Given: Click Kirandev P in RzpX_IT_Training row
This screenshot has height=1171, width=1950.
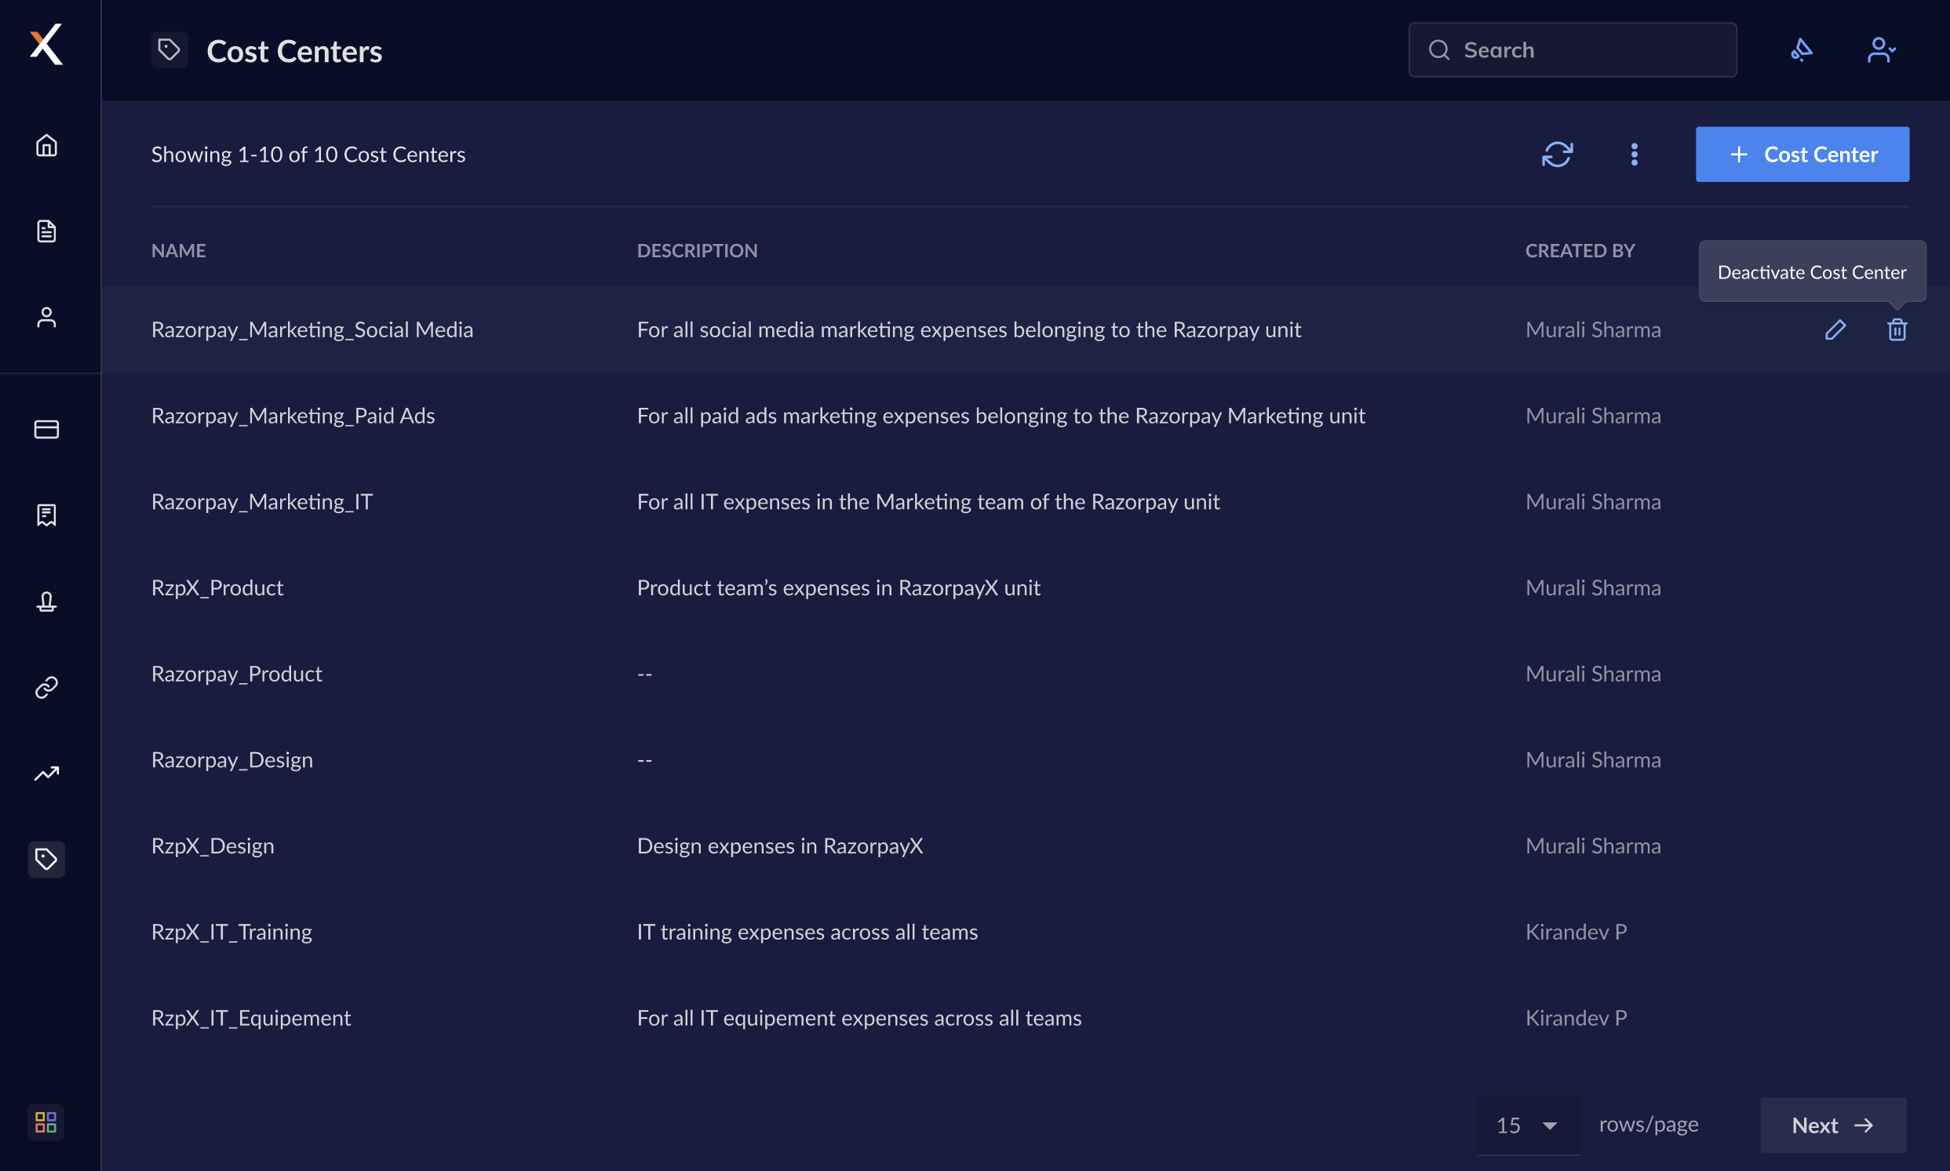Looking at the screenshot, I should pos(1576,932).
